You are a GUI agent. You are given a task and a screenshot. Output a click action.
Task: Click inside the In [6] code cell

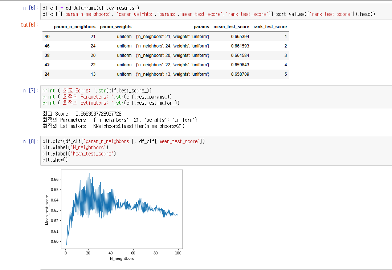216,11
